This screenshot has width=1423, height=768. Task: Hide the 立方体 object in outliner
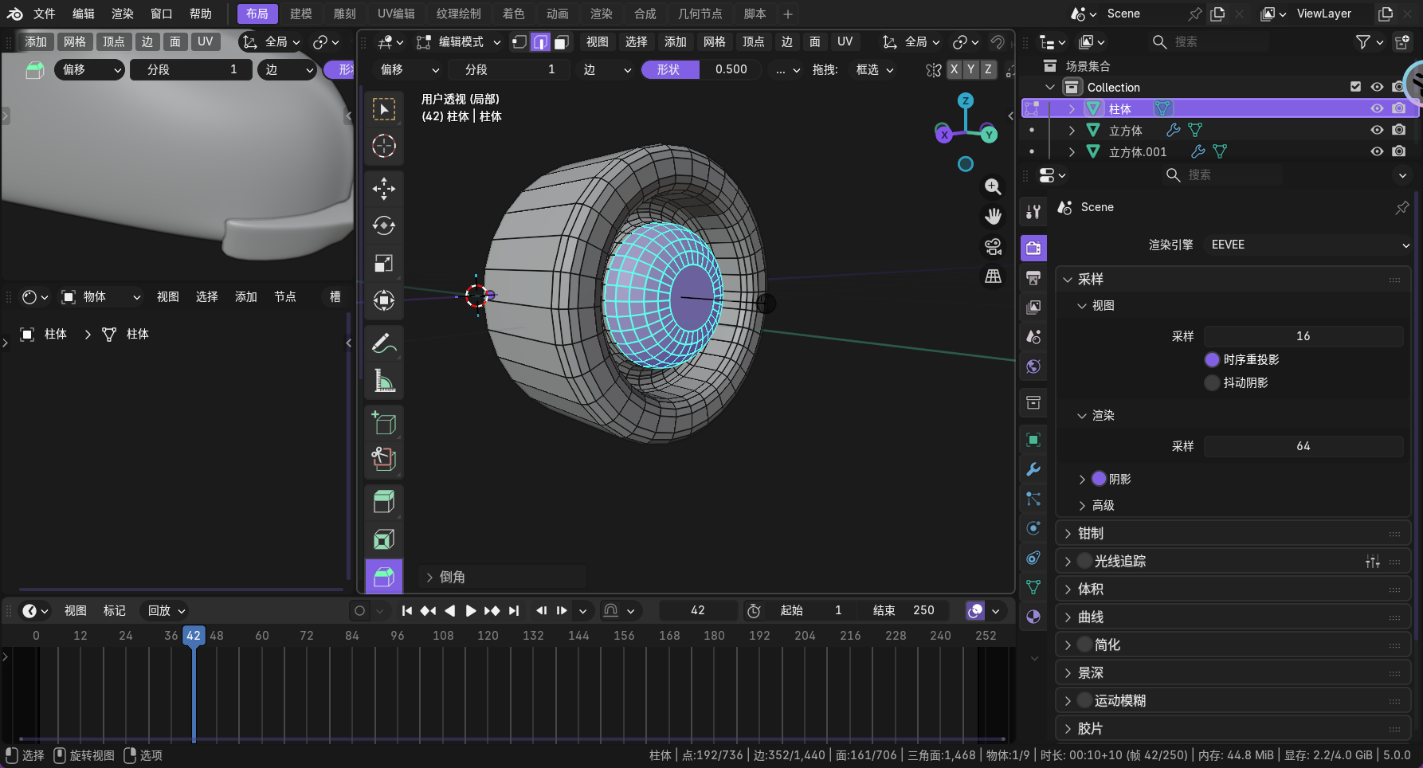pos(1377,130)
